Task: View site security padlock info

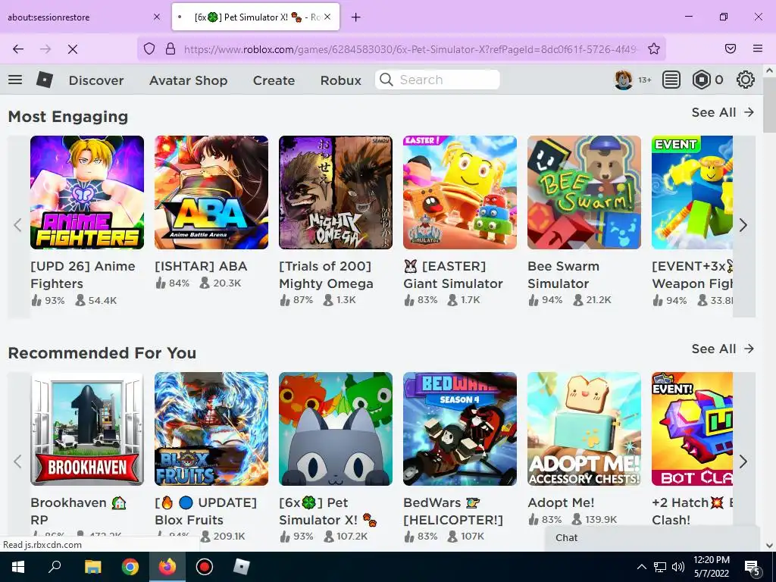Action: [171, 48]
